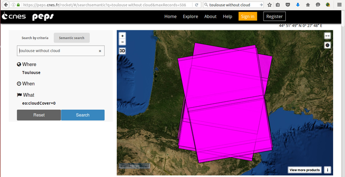Click the eo:cloudCover=0 filter text
The image size is (345, 177).
pos(39,103)
